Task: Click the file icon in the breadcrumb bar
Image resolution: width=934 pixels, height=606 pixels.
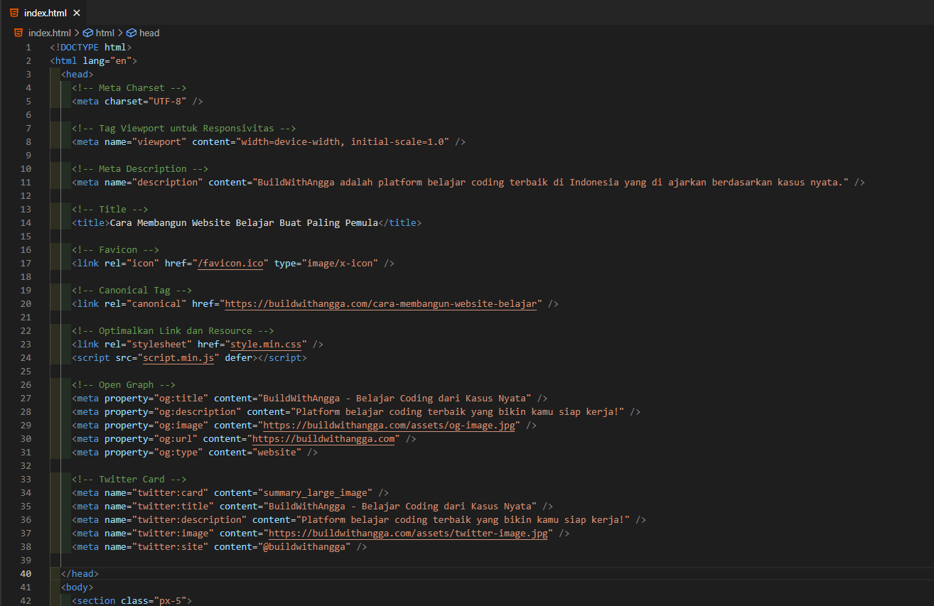Action: pos(18,33)
